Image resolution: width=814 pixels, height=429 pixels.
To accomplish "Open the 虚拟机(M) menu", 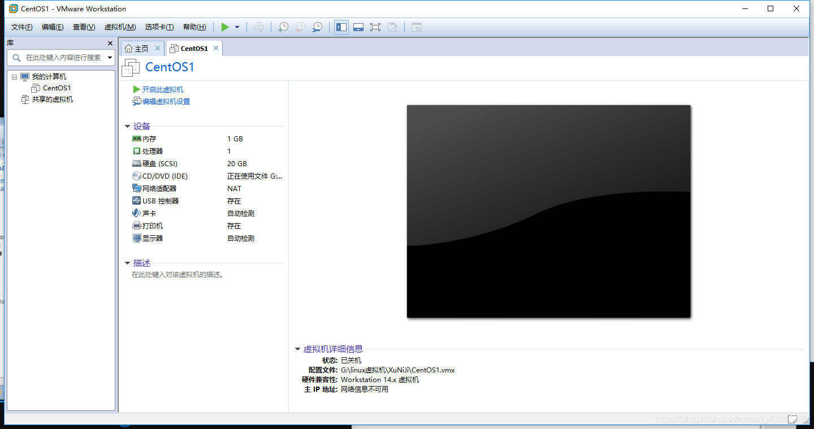I will click(120, 27).
